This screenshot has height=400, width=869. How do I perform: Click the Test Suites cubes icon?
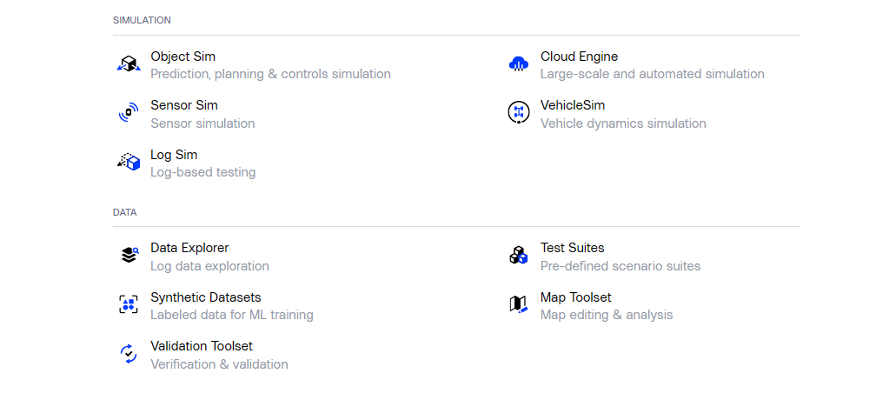(x=518, y=255)
